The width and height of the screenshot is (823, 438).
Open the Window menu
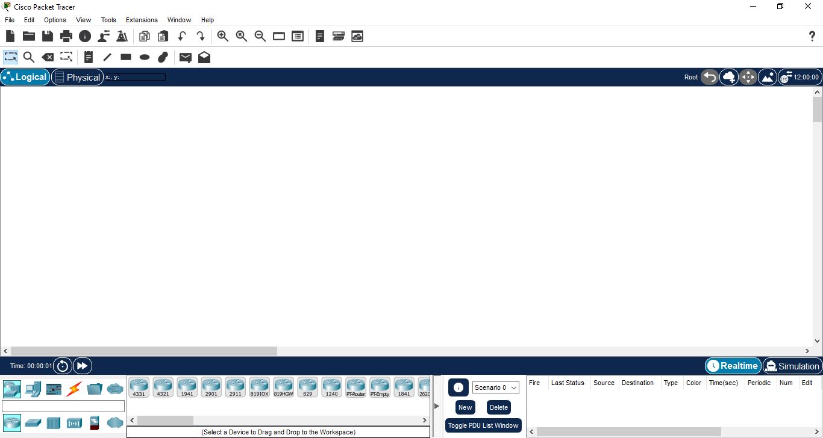point(179,20)
